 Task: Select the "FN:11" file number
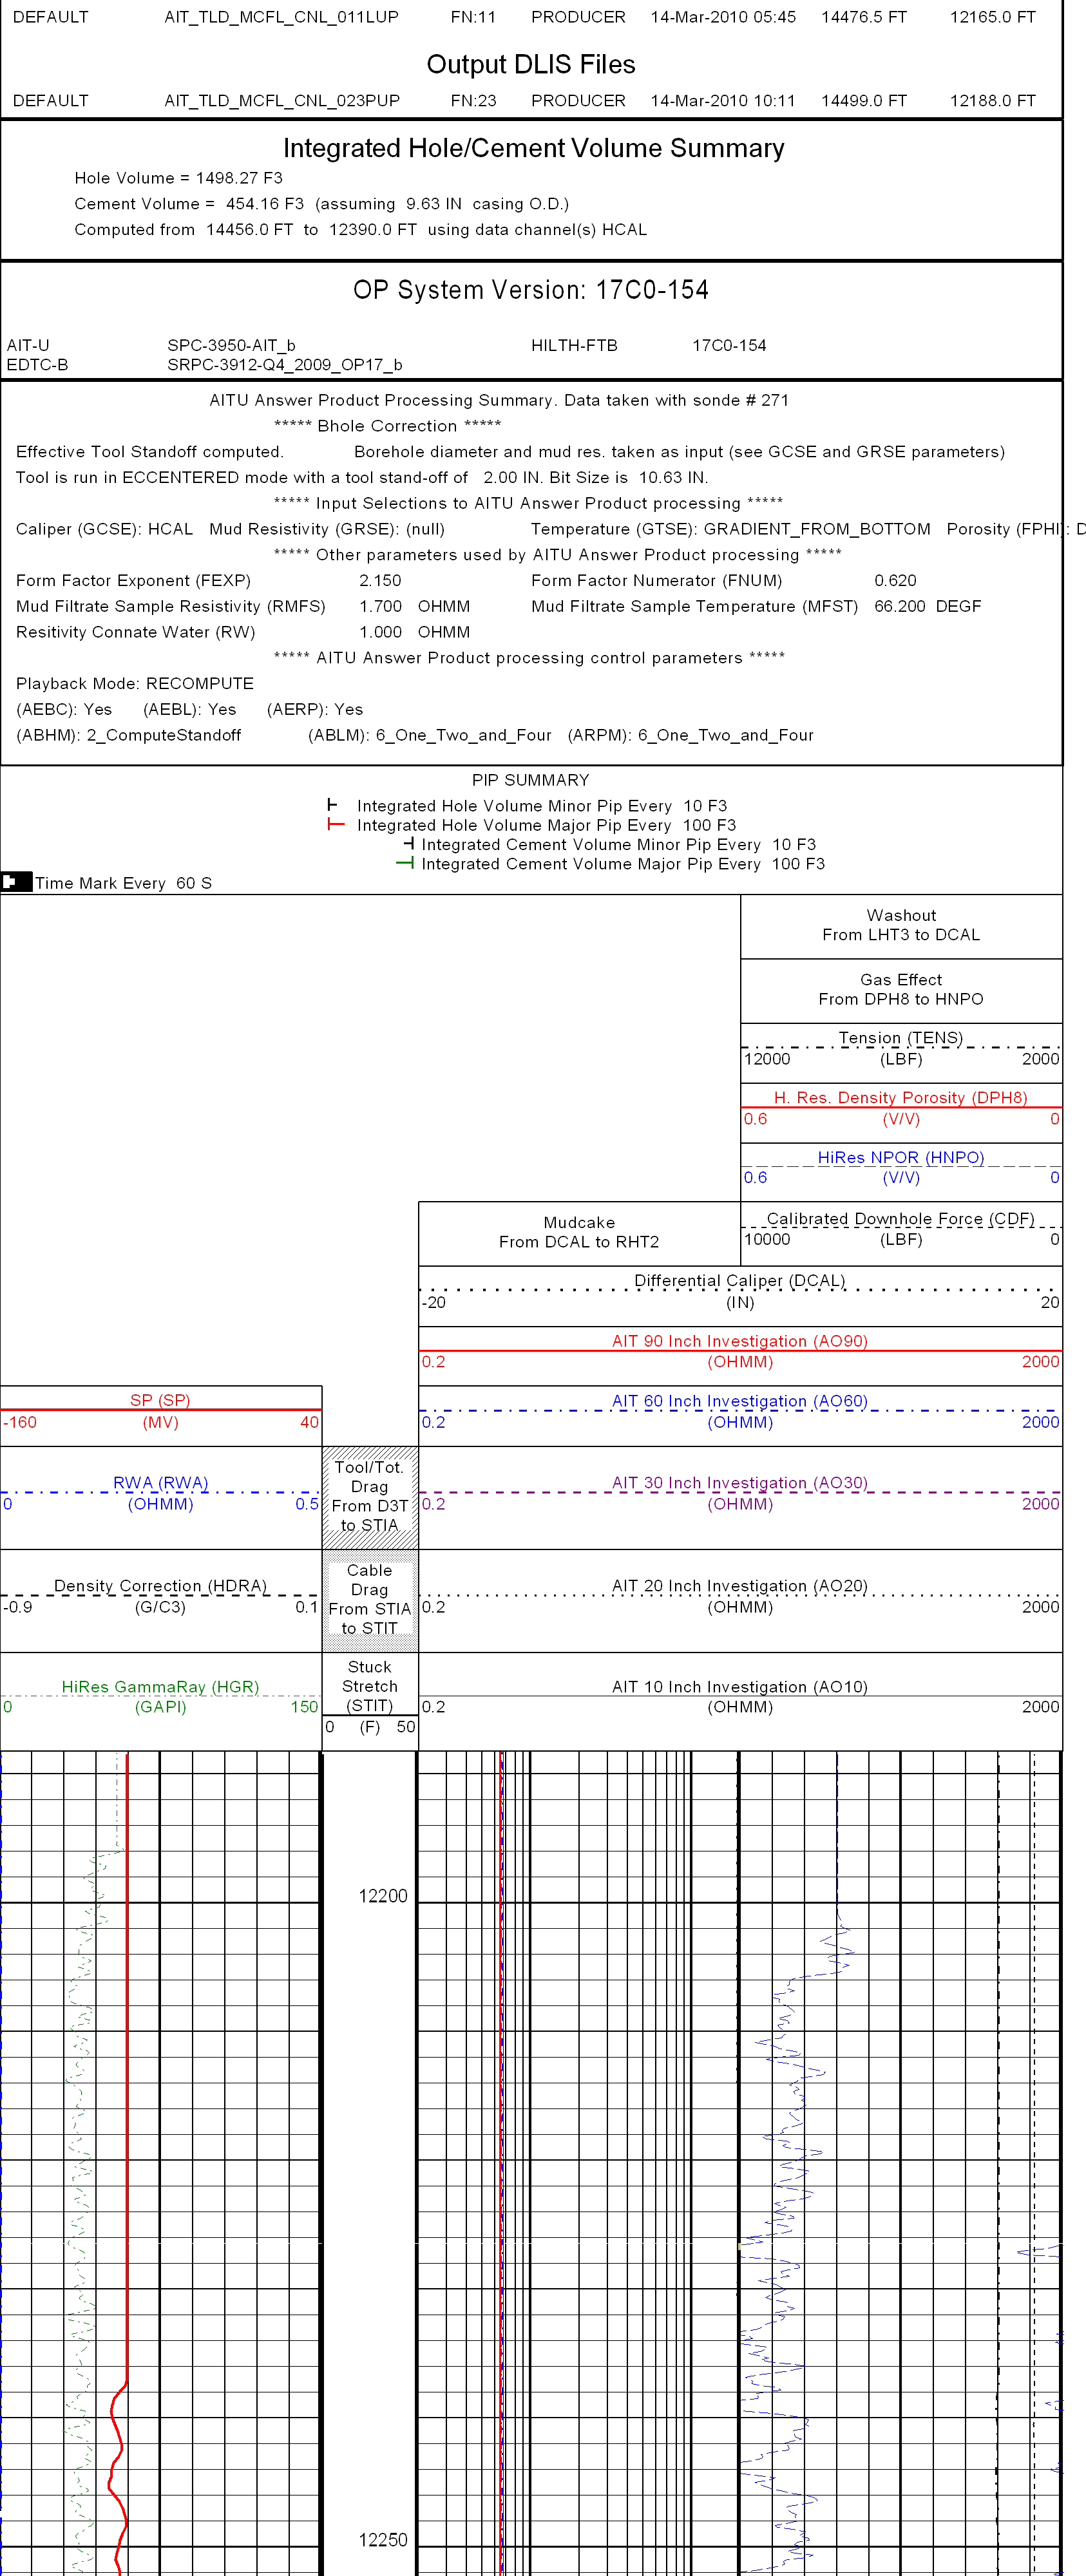click(473, 17)
